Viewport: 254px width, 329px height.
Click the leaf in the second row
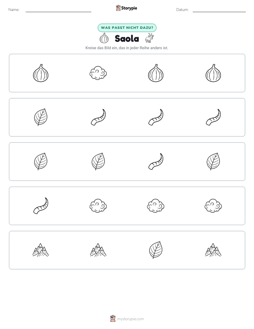[41, 117]
